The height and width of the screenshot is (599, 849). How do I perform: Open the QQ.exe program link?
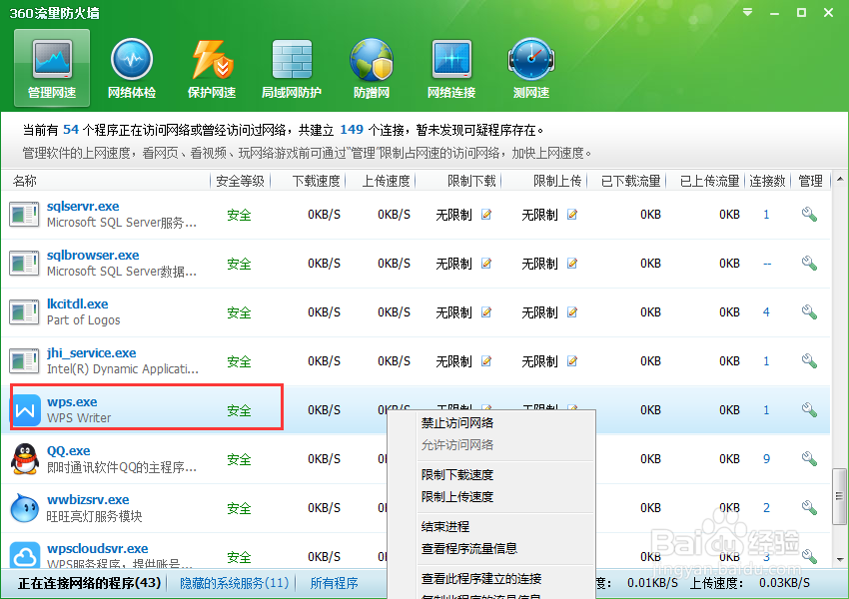coord(68,450)
